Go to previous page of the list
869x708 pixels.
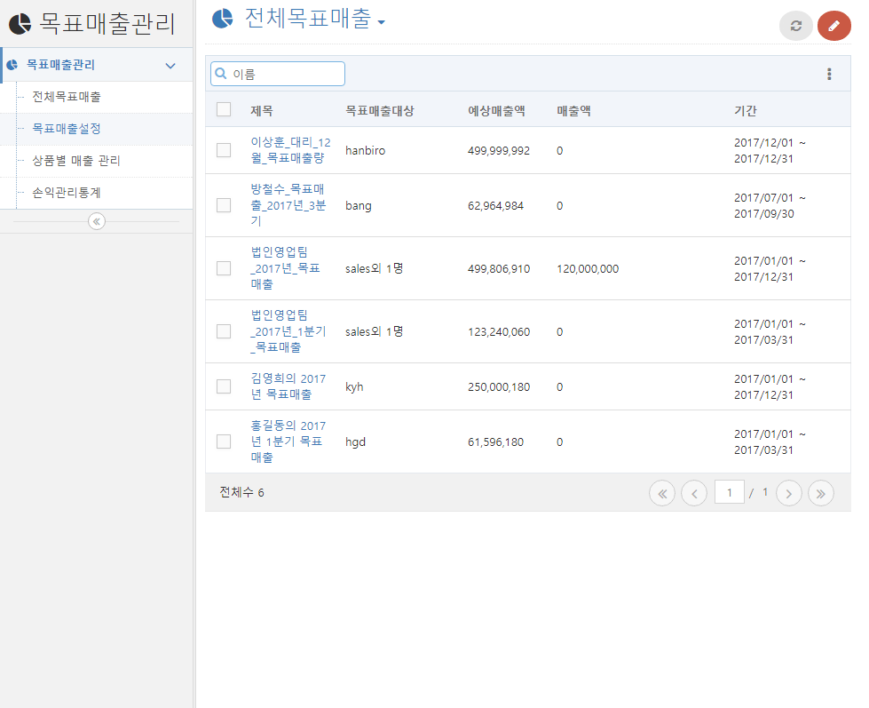pyautogui.click(x=694, y=493)
